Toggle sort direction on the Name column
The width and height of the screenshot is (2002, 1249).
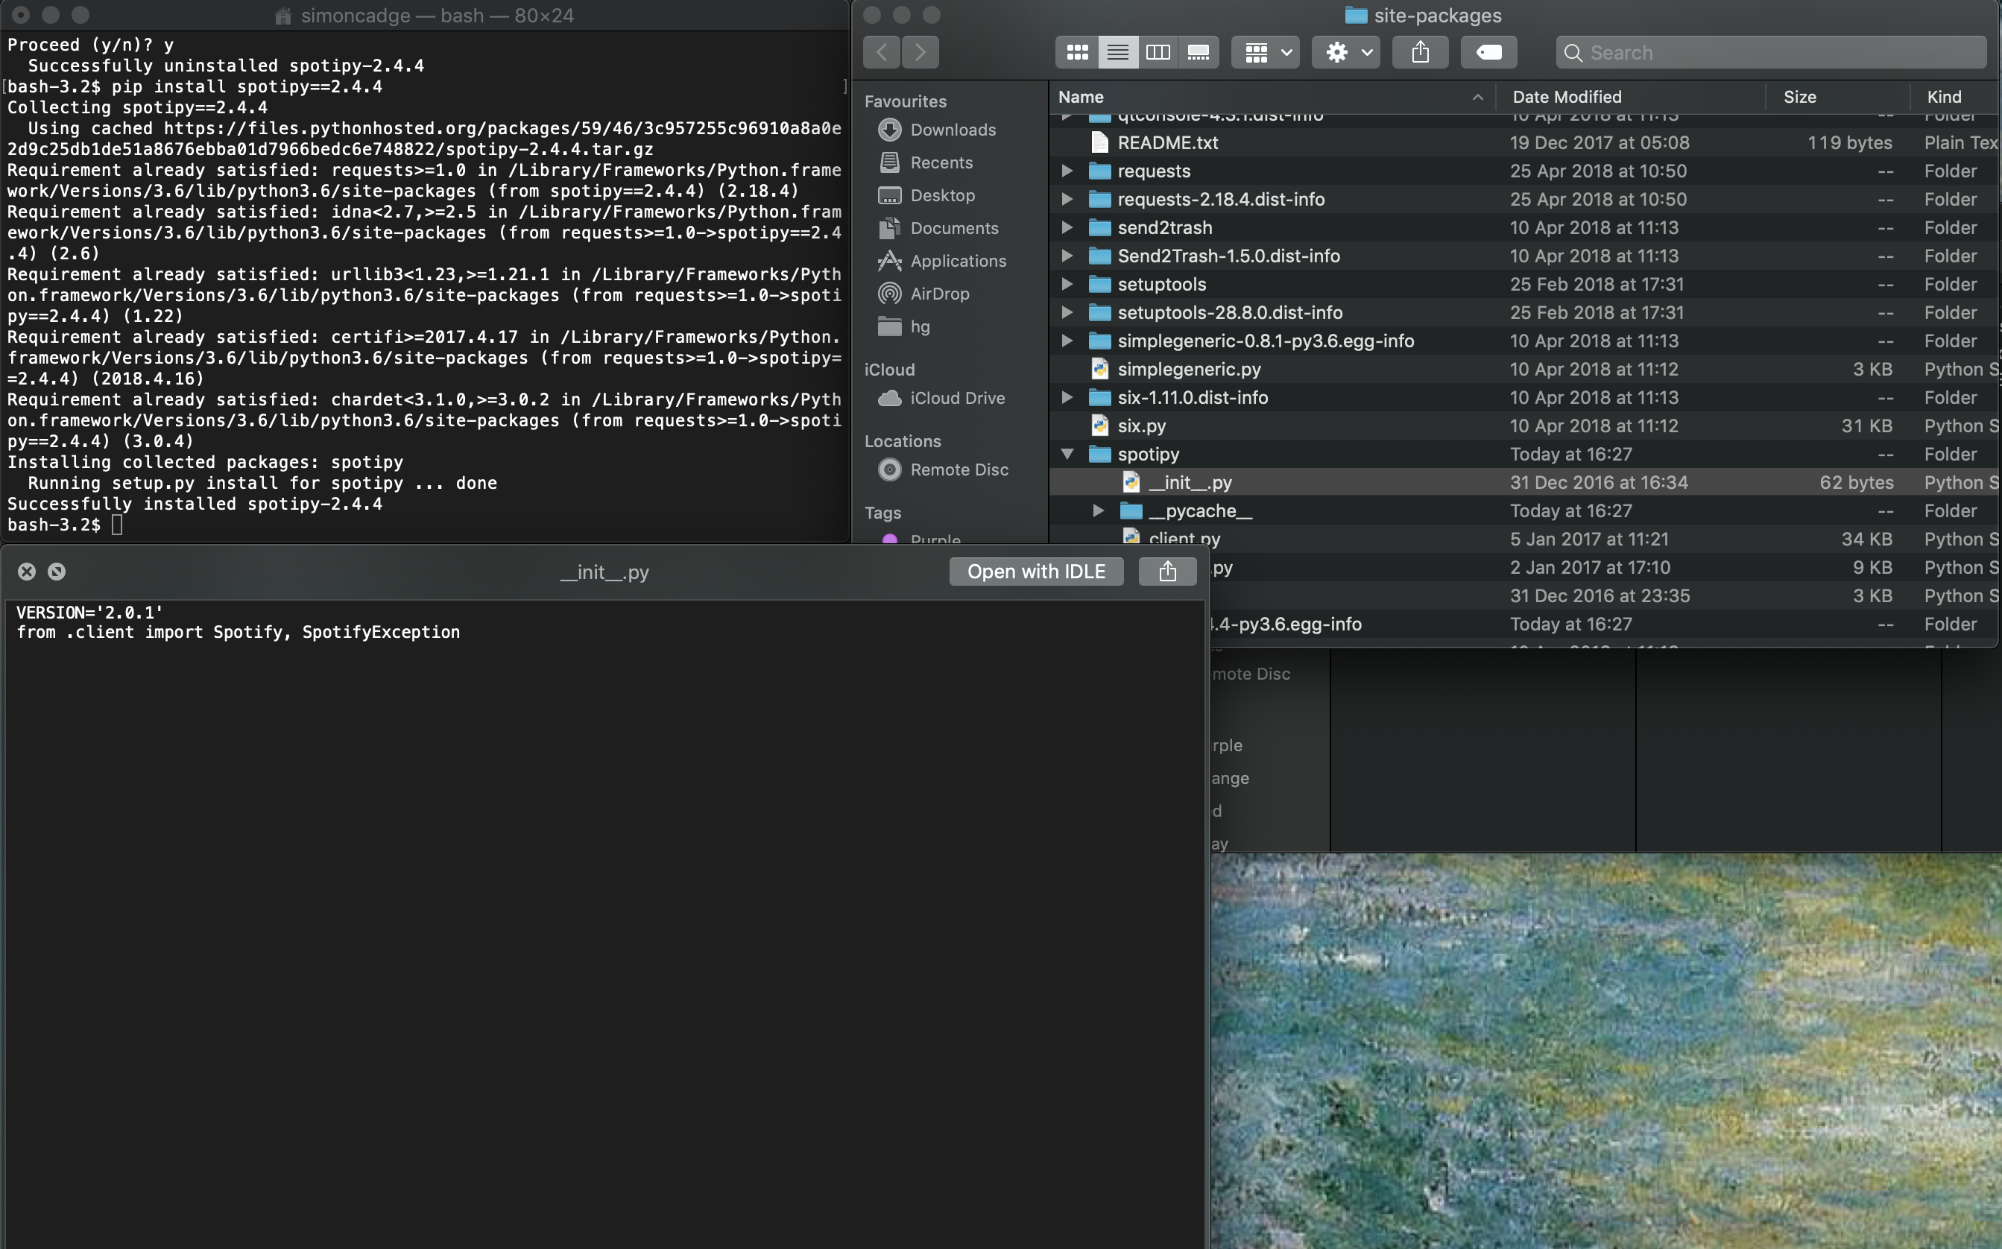(x=1478, y=98)
